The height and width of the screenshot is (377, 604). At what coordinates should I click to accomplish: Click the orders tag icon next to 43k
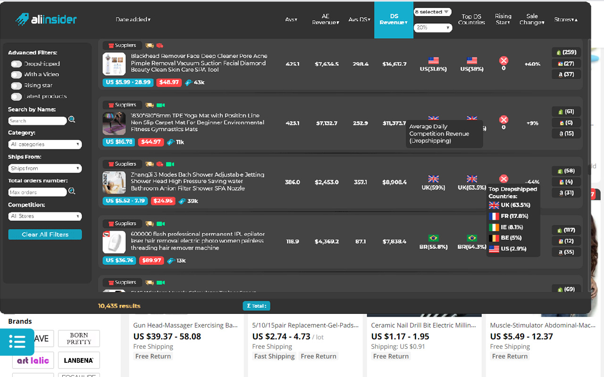188,82
